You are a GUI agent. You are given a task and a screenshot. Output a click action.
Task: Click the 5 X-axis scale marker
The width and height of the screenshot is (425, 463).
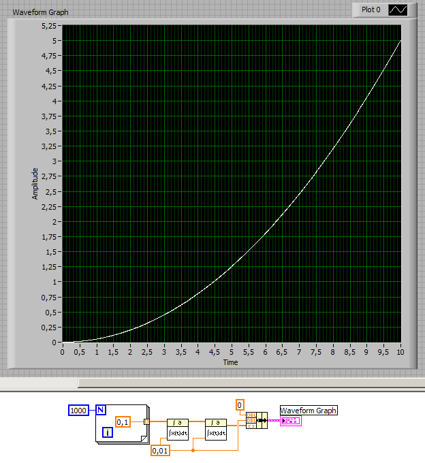click(232, 352)
